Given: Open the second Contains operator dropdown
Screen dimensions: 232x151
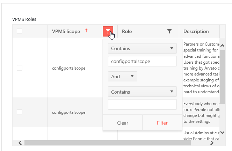Looking at the screenshot, I should pos(142,92).
